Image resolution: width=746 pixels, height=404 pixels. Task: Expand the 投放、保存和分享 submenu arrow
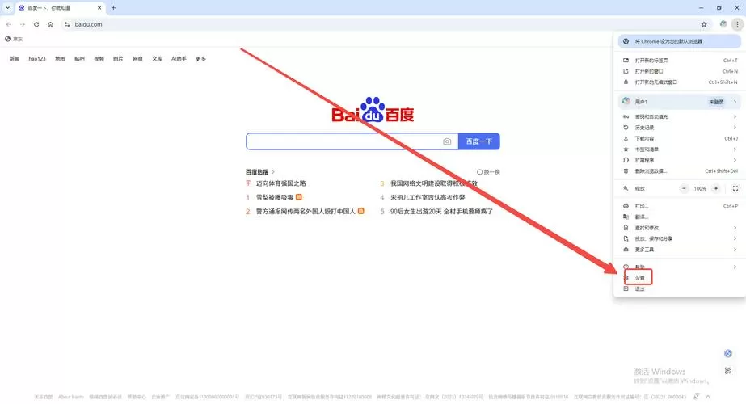tap(735, 239)
